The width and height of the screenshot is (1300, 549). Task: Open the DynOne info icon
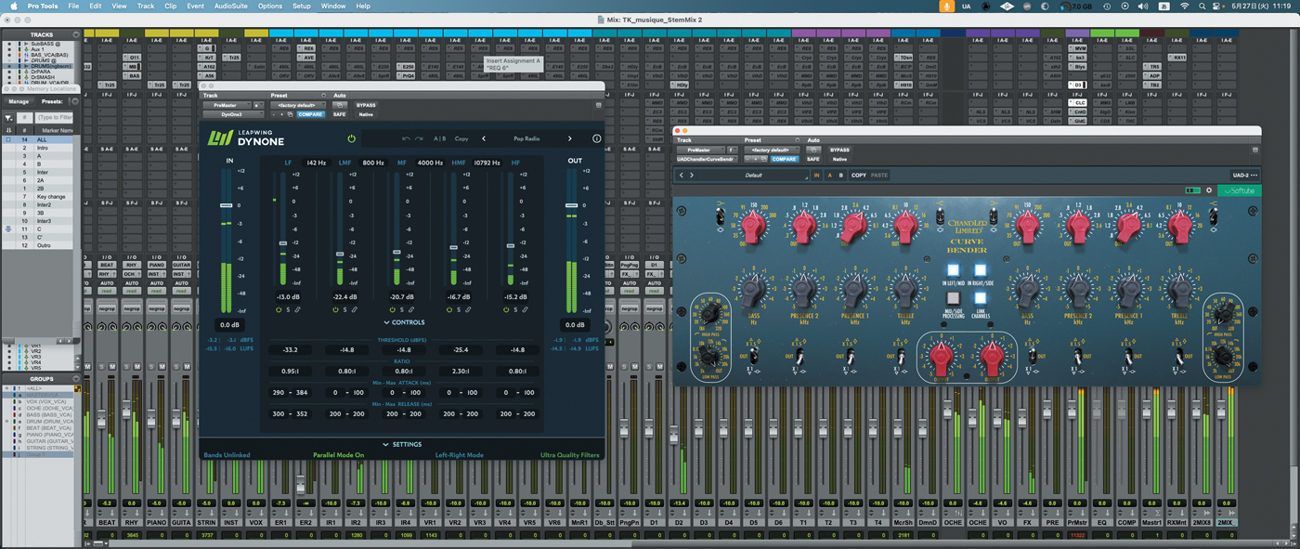click(x=596, y=138)
